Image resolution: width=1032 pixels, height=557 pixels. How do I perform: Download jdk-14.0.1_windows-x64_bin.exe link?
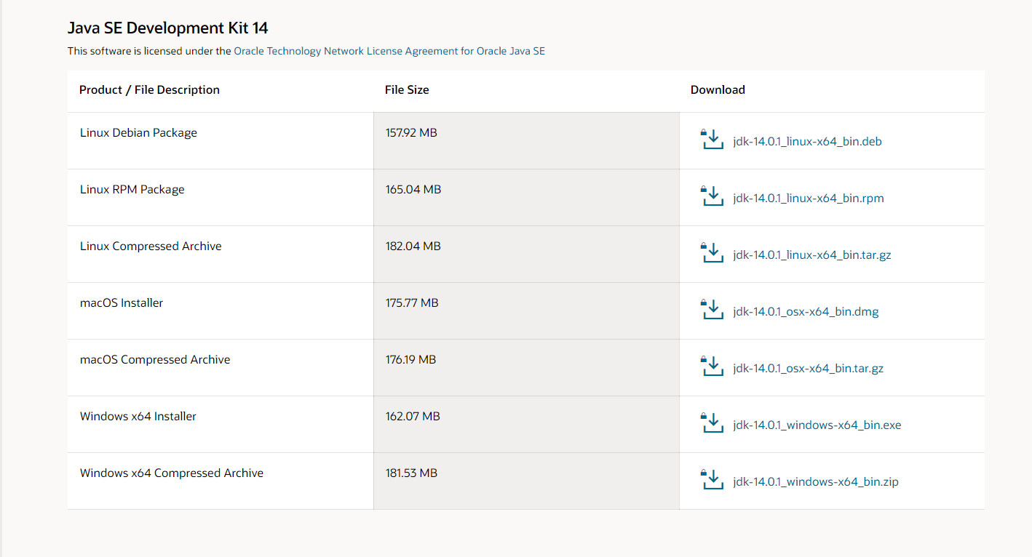pyautogui.click(x=817, y=425)
